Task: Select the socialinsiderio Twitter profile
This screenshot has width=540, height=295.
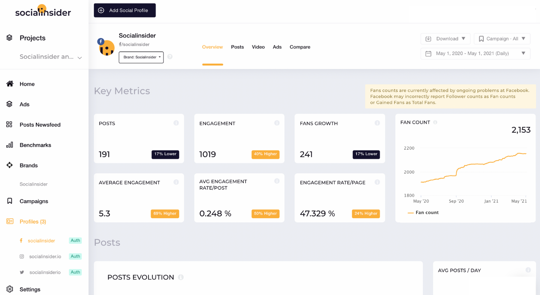Action: point(45,272)
